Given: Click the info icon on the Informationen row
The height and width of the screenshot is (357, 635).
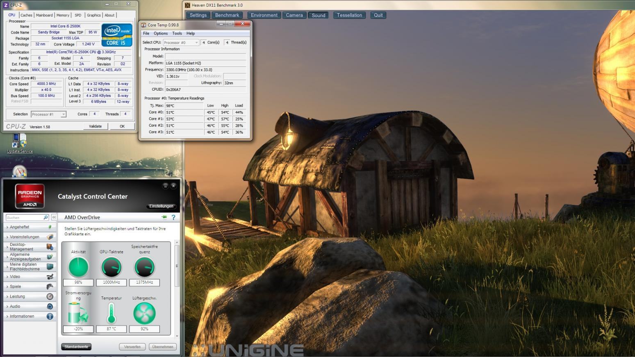Looking at the screenshot, I should tap(50, 316).
